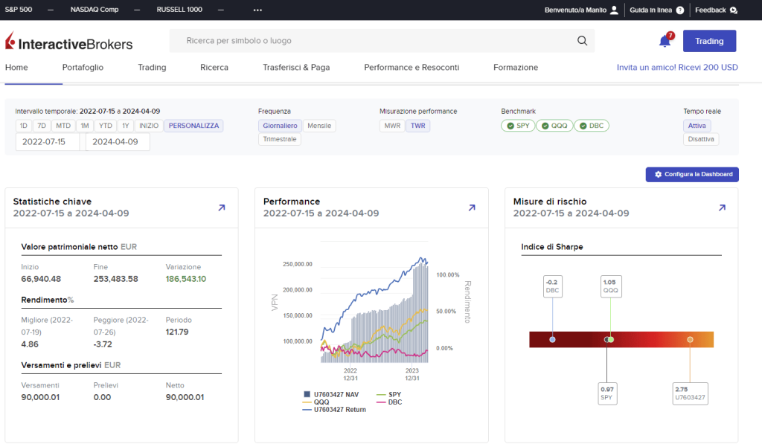Select the 1D time range
Screen dimensions: 762x444
click(x=23, y=126)
